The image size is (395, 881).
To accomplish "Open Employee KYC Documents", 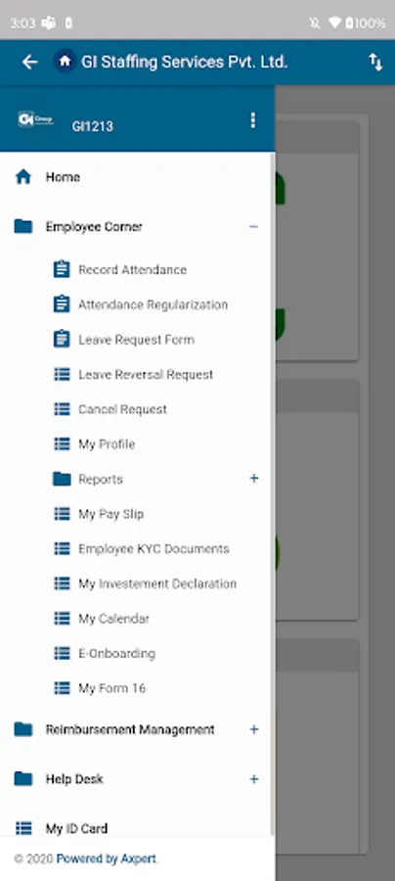I will point(154,548).
